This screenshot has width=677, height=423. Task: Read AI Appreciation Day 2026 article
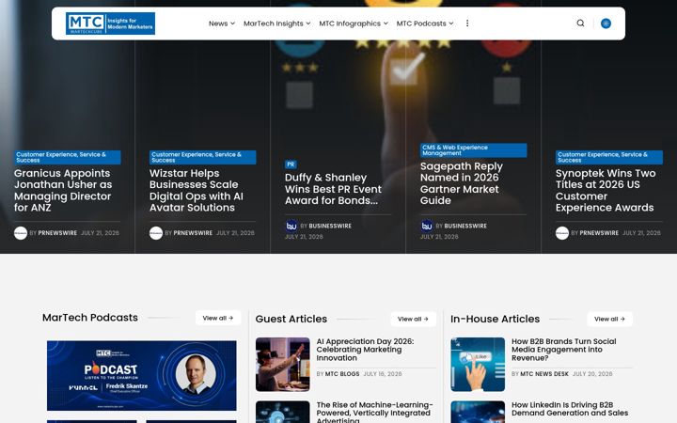(x=365, y=350)
